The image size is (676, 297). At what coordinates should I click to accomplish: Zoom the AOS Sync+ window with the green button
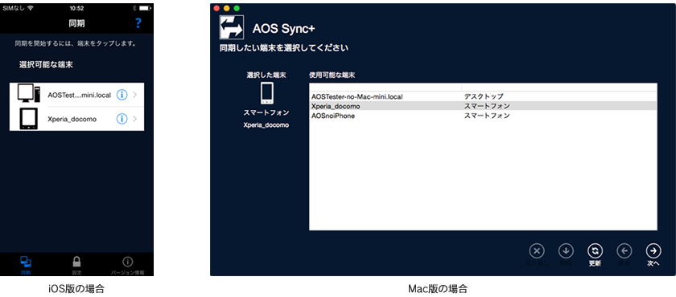pos(237,8)
